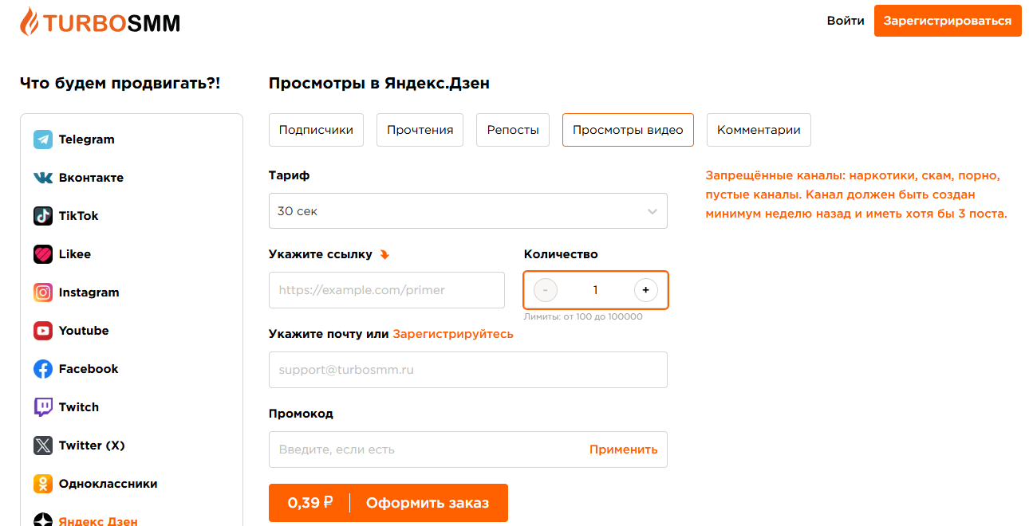Click the Зарегистрироваться button in header

(948, 21)
